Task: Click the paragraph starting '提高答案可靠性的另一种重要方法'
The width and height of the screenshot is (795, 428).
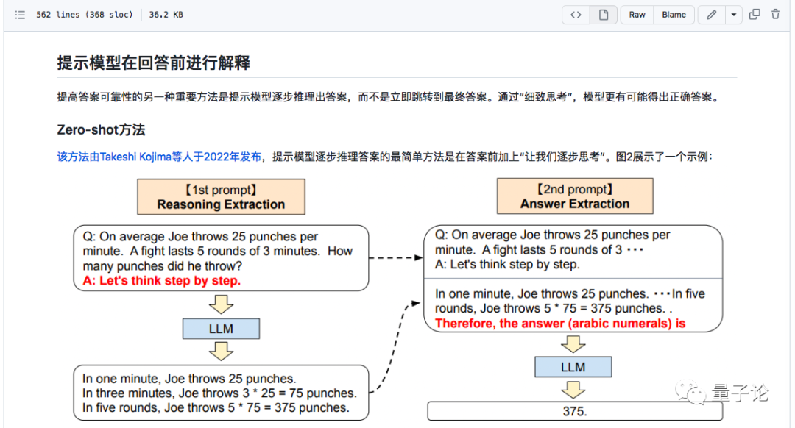Action: pyautogui.click(x=389, y=97)
